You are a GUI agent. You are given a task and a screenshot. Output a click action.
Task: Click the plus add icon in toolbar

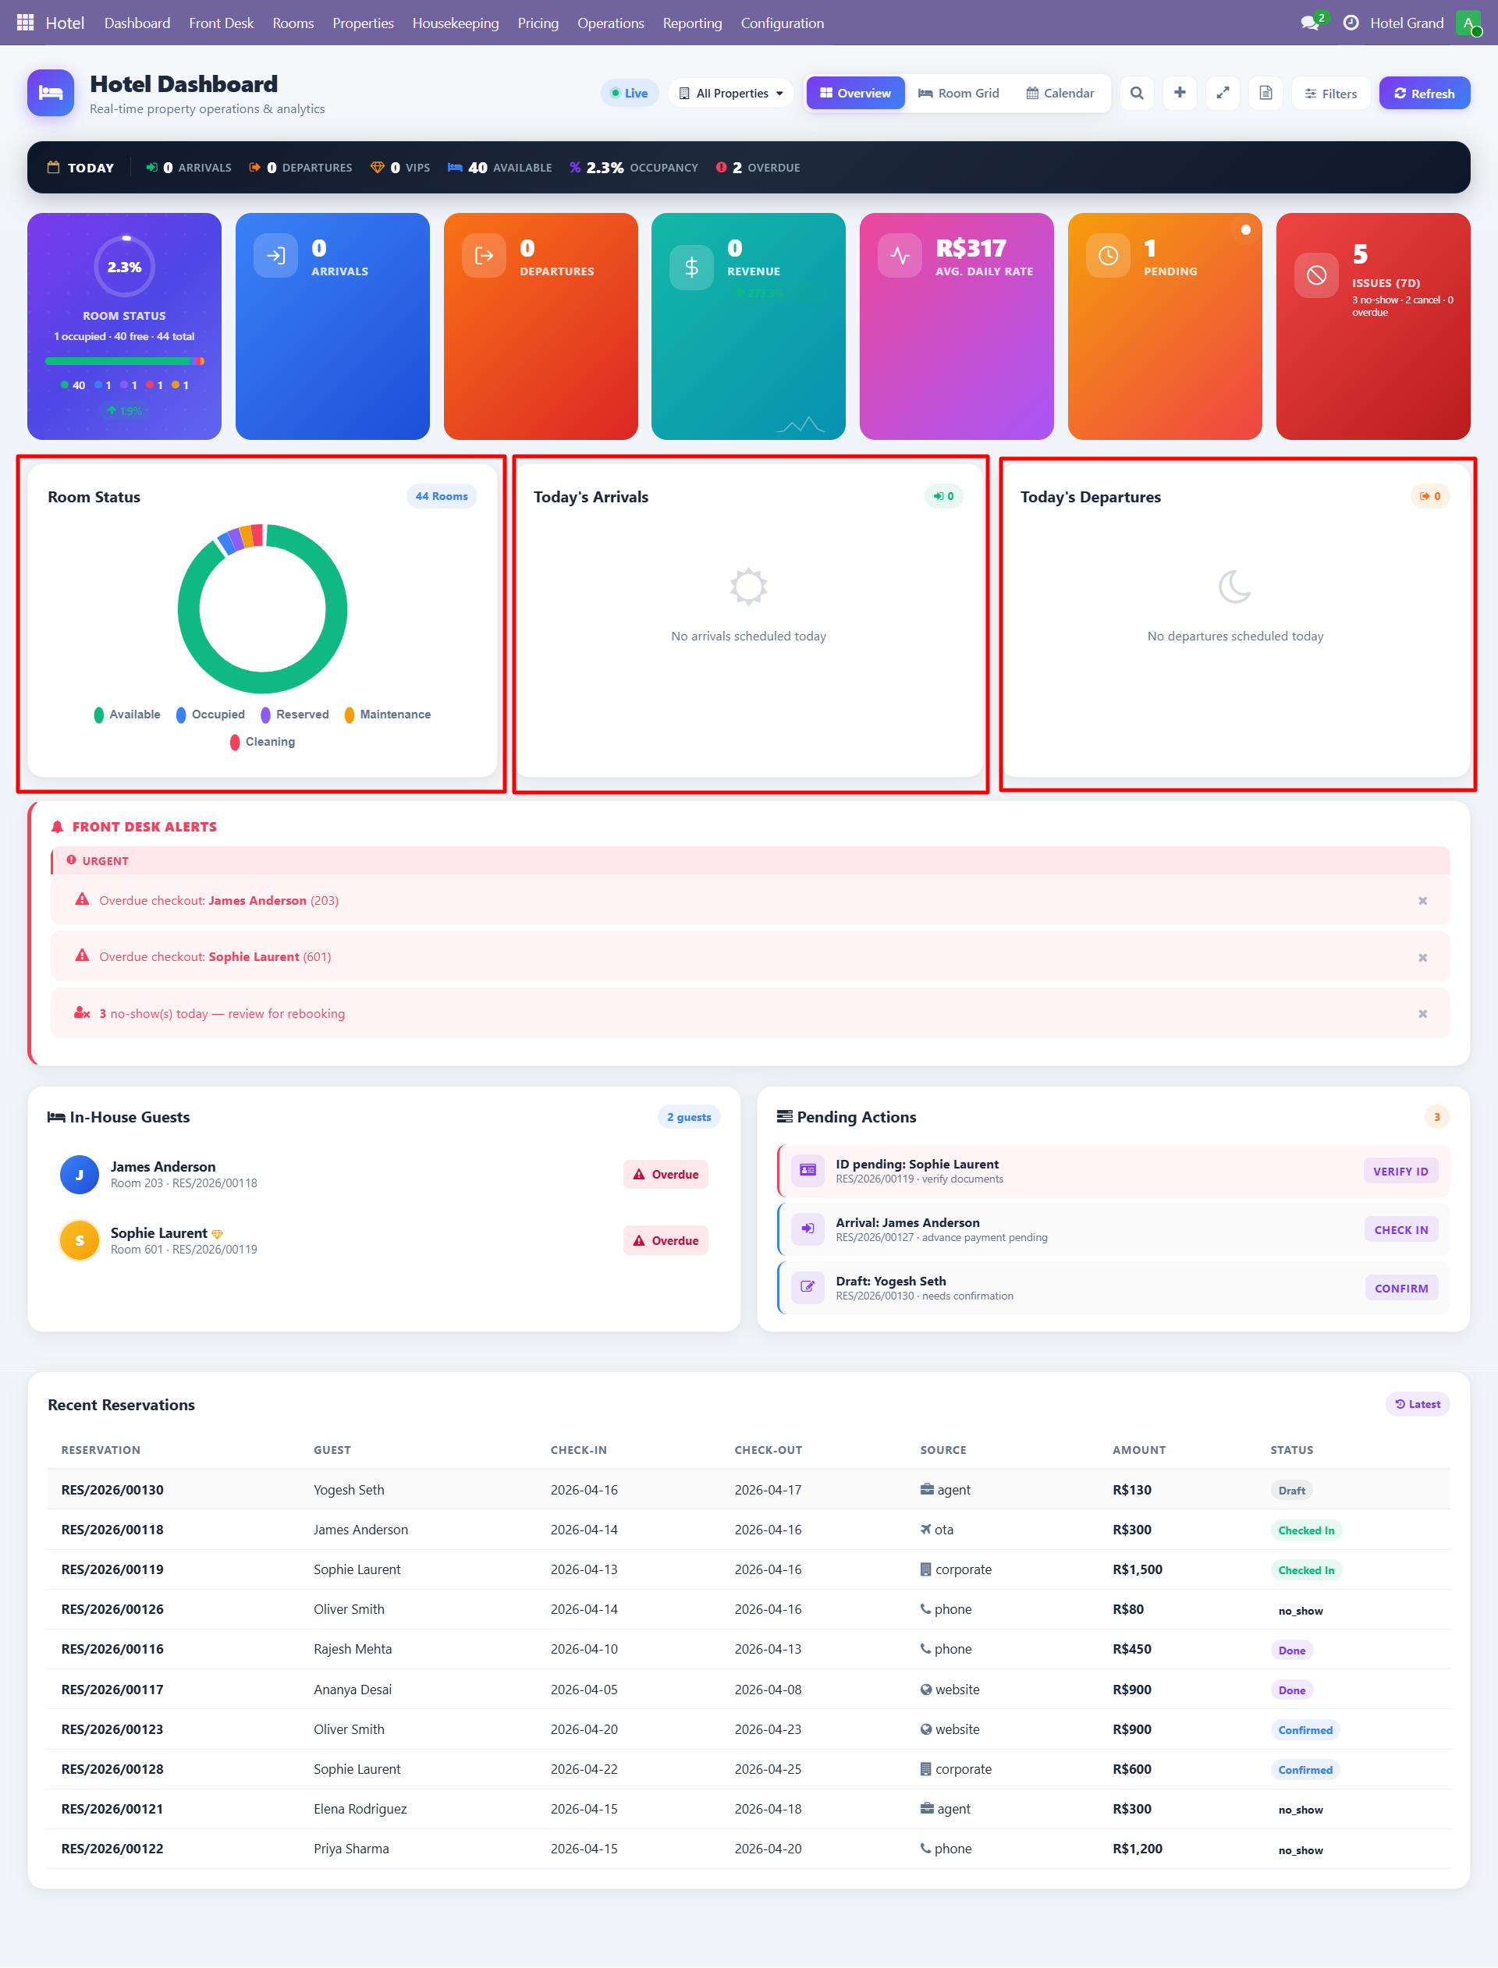click(x=1179, y=93)
